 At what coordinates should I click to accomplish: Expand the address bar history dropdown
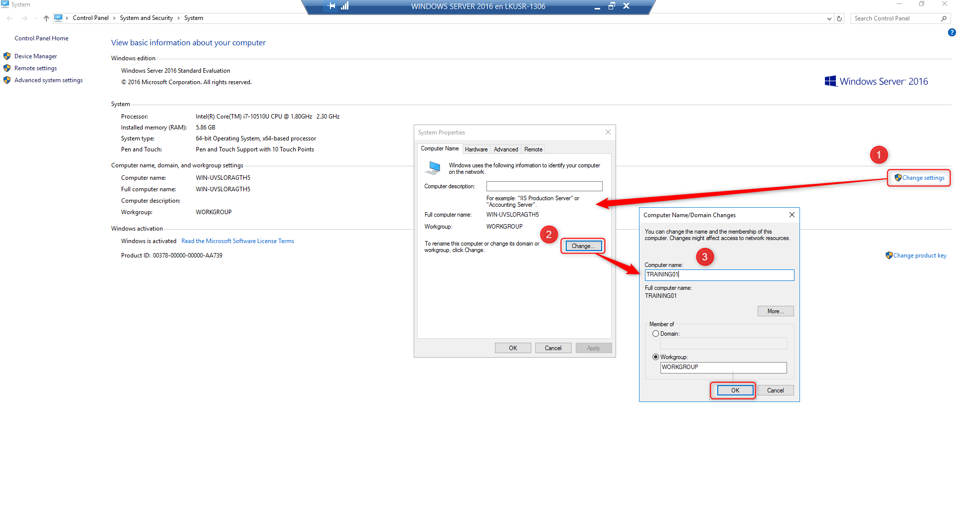pos(829,18)
